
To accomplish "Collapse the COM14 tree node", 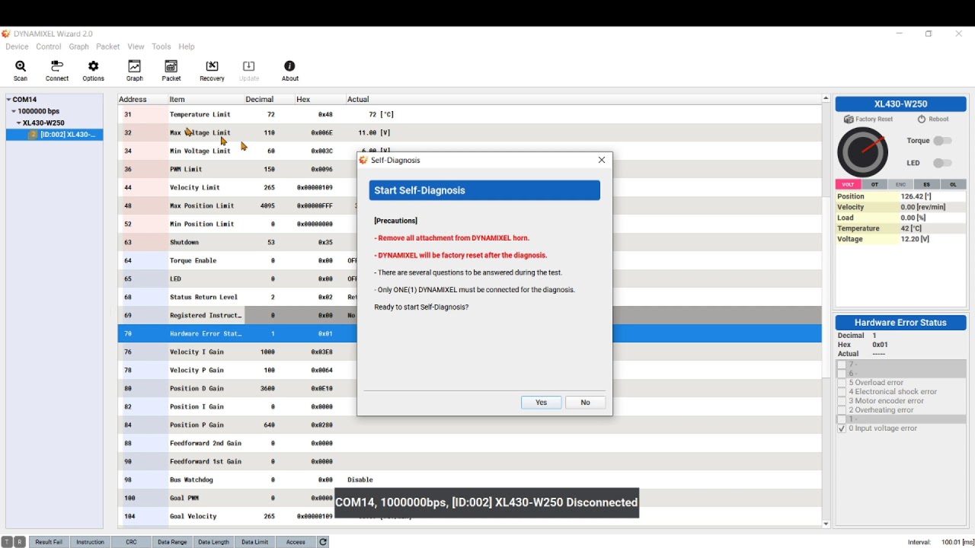I will coord(8,100).
